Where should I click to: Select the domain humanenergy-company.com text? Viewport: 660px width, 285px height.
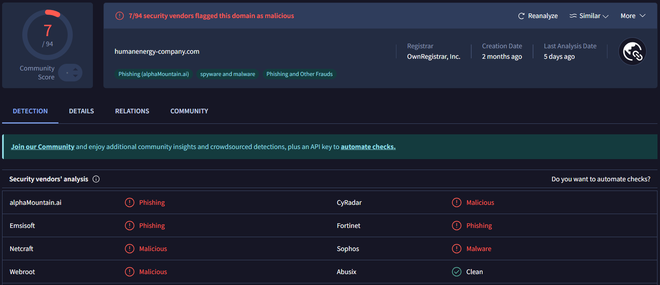(157, 52)
